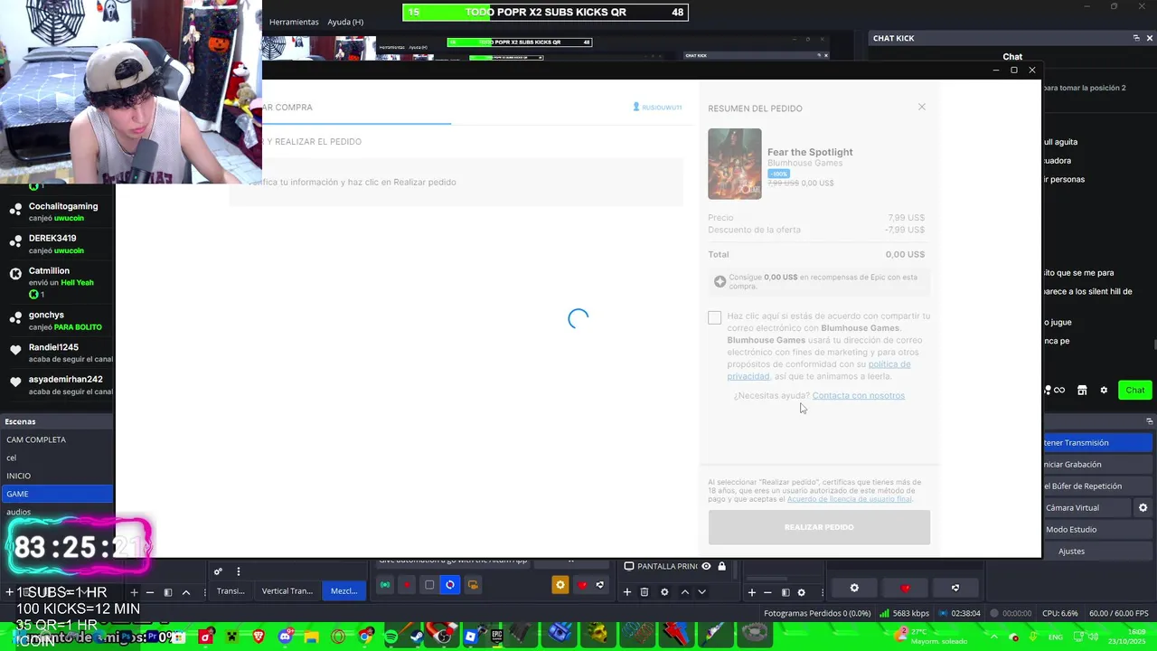Click the Cámara Virtual button
1157x651 pixels.
point(1086,507)
